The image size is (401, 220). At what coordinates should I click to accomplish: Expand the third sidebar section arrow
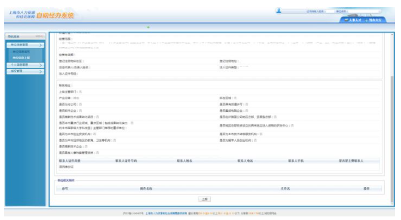tap(41, 72)
